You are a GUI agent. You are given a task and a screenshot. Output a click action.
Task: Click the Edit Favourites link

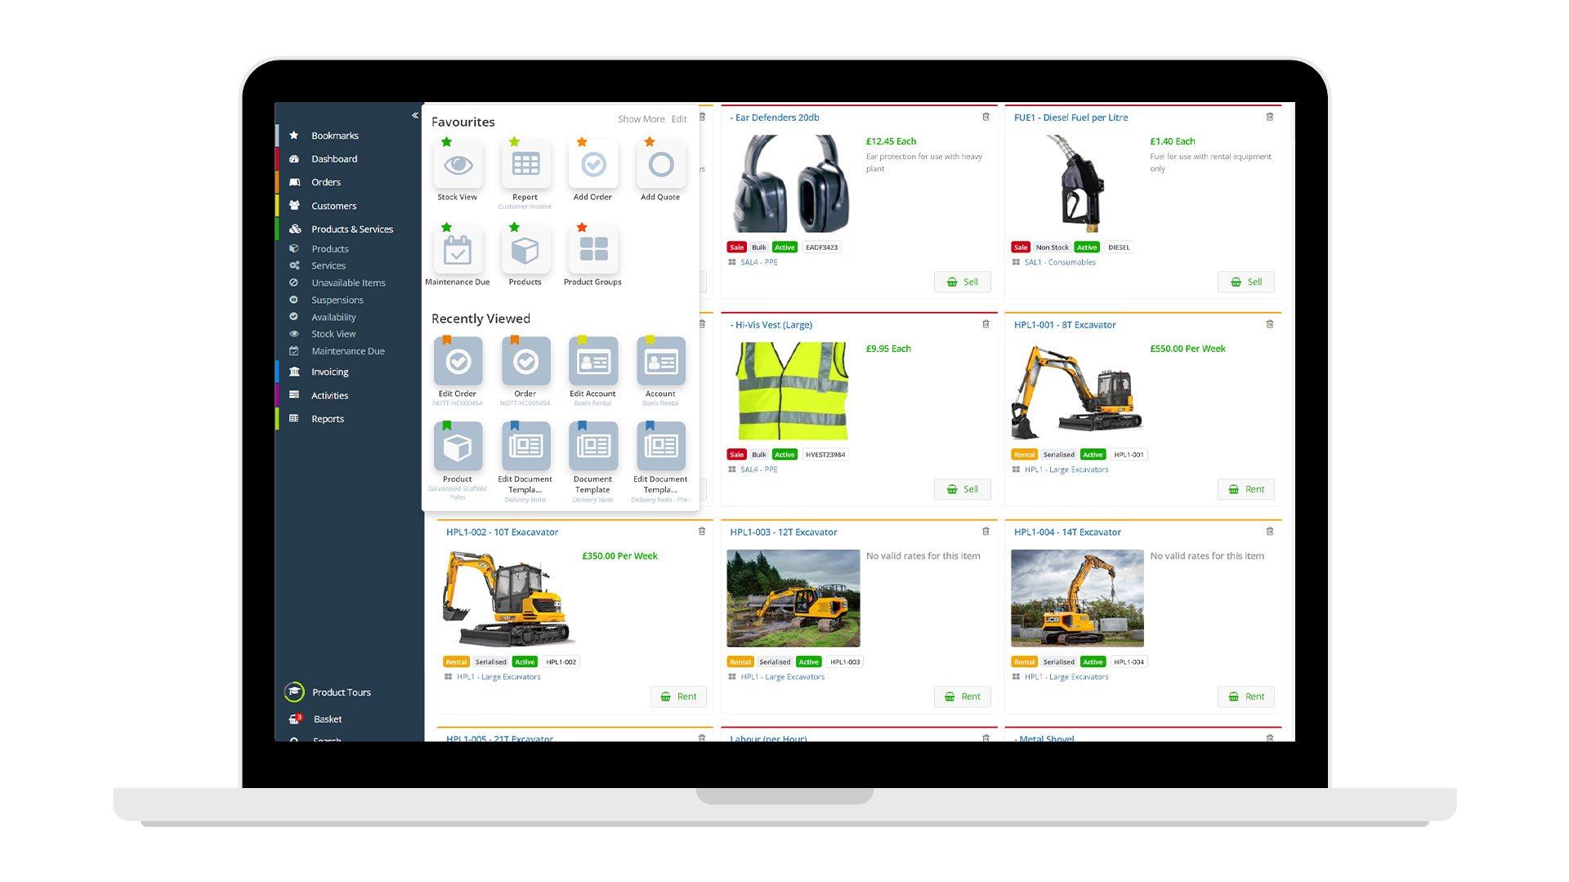click(x=677, y=119)
